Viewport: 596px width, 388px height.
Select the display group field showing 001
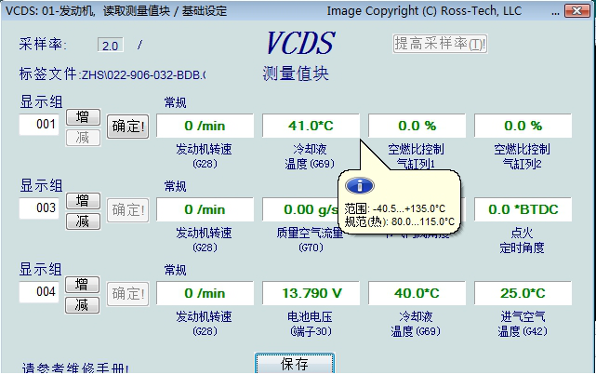coord(39,124)
